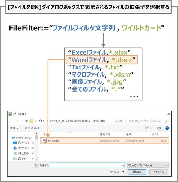The image size is (178, 182).
Task: Click the Forward navigation arrow
Action: [17, 121]
